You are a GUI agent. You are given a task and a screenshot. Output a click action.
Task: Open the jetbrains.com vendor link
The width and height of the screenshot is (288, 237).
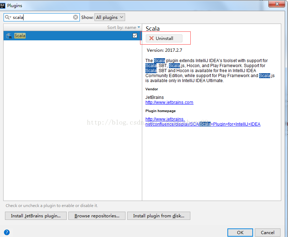pos(169,102)
